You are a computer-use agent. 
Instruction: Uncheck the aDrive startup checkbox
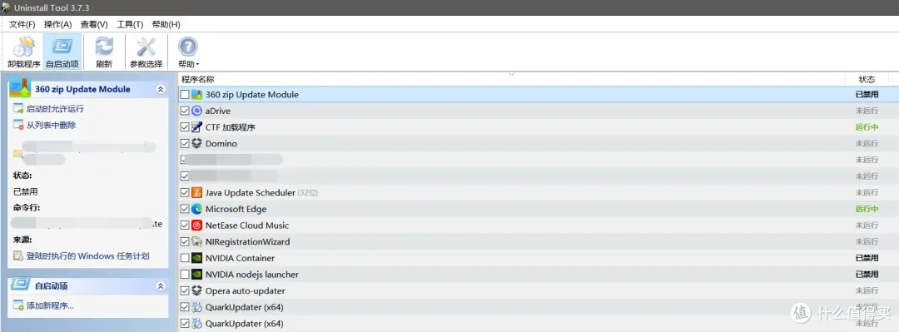point(185,111)
